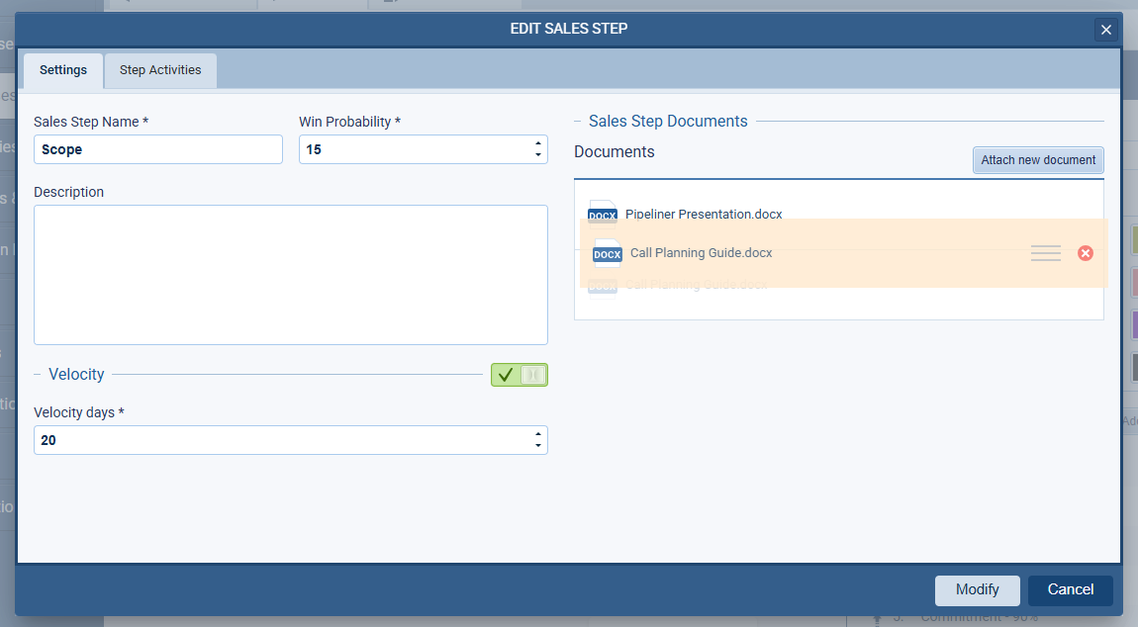The height and width of the screenshot is (627, 1138).
Task: Click inside the Sales Step Name field
Action: click(157, 148)
